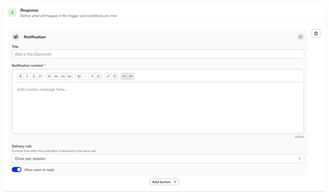Click the Delivery rule label
The height and width of the screenshot is (194, 329).
pyautogui.click(x=22, y=146)
